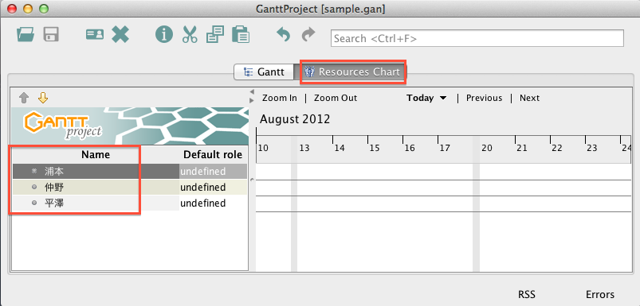This screenshot has width=640, height=306.
Task: Switch to the Resources Chart tab
Action: [353, 72]
